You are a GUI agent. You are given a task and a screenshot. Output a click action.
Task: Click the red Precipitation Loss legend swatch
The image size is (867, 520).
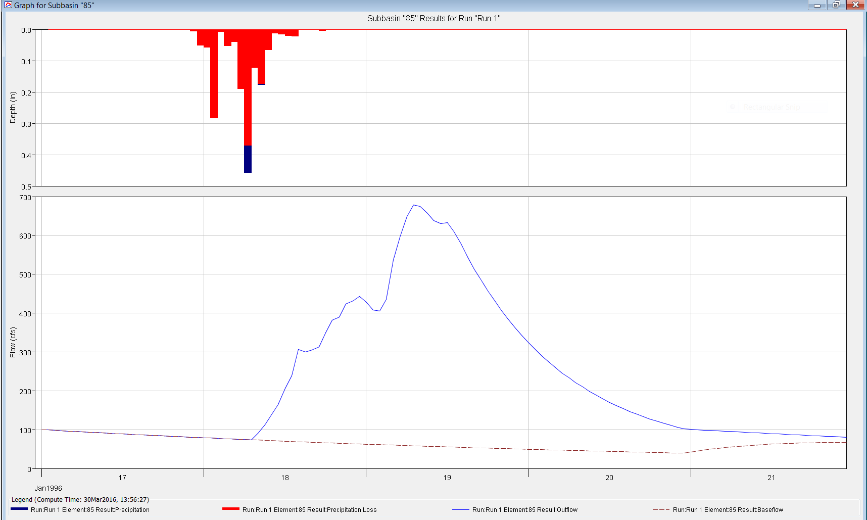click(x=230, y=509)
